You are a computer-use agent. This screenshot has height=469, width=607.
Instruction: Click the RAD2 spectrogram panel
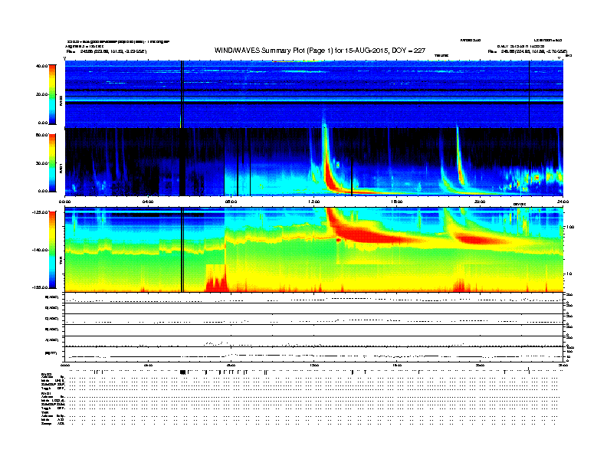(x=314, y=94)
